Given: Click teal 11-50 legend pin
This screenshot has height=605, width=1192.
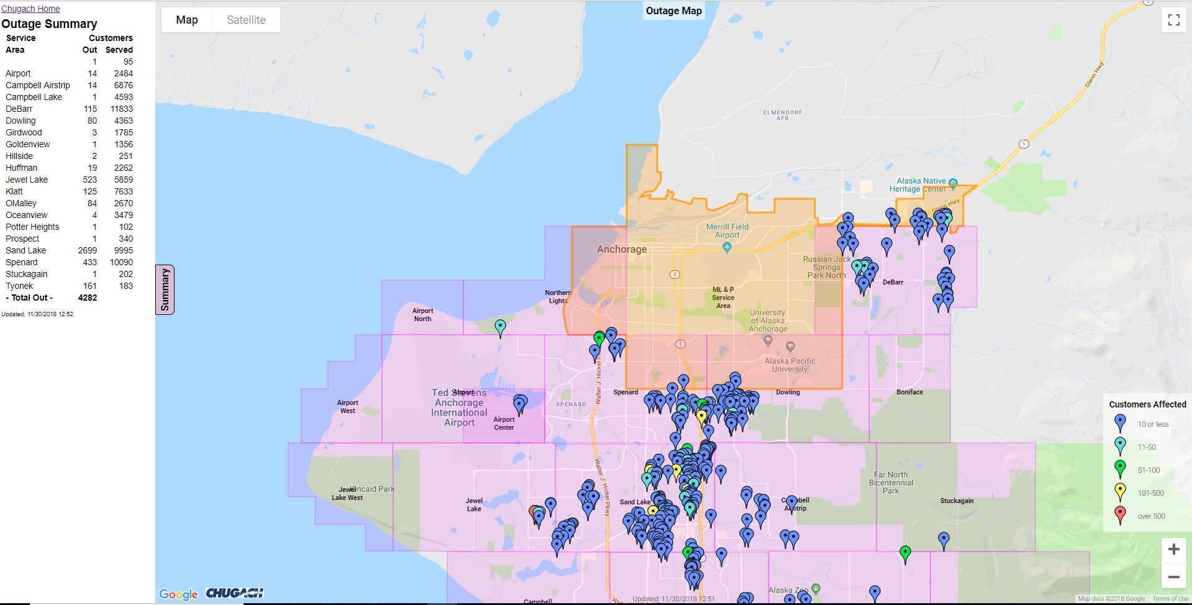Looking at the screenshot, I should 1120,447.
